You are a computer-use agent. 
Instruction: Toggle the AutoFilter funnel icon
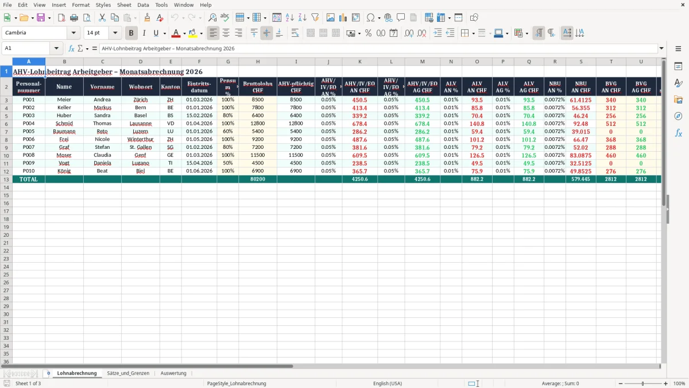[x=315, y=18]
